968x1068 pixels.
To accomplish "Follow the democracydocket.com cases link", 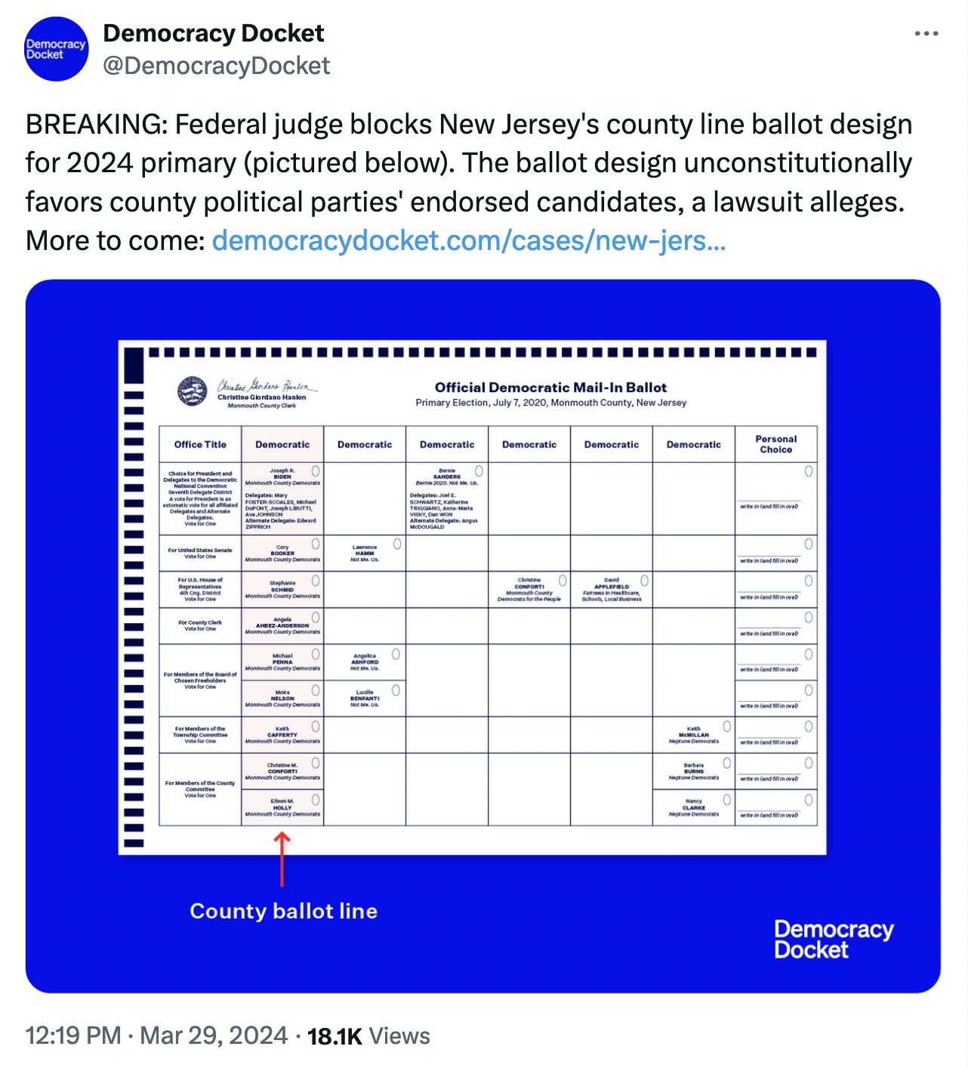I will tap(469, 240).
